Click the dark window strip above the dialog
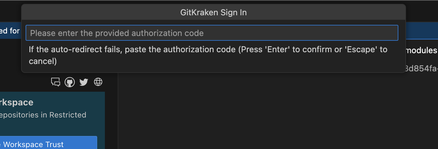Image resolution: width=438 pixels, height=149 pixels. point(10,10)
